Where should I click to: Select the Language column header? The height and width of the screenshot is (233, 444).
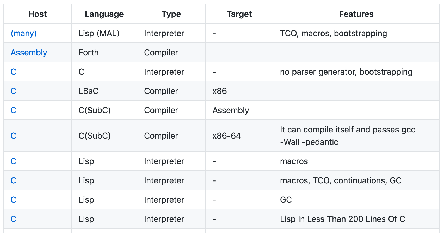(x=104, y=14)
